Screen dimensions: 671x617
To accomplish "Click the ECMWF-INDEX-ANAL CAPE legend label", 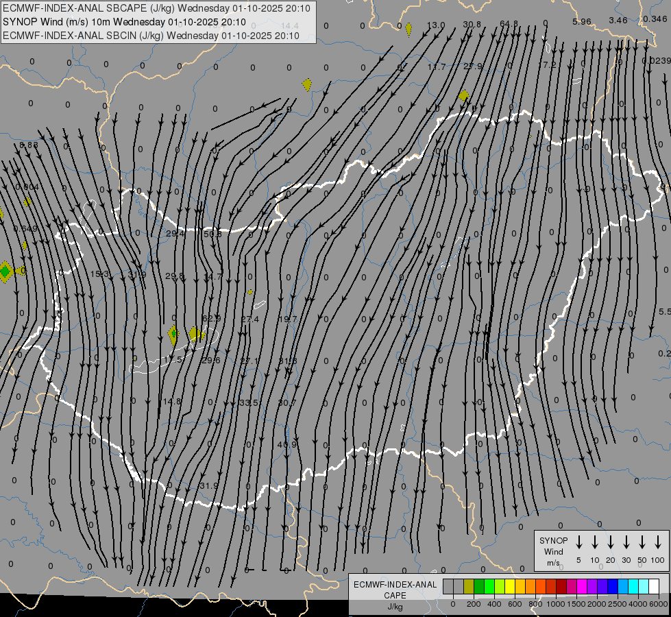I will coord(395,590).
